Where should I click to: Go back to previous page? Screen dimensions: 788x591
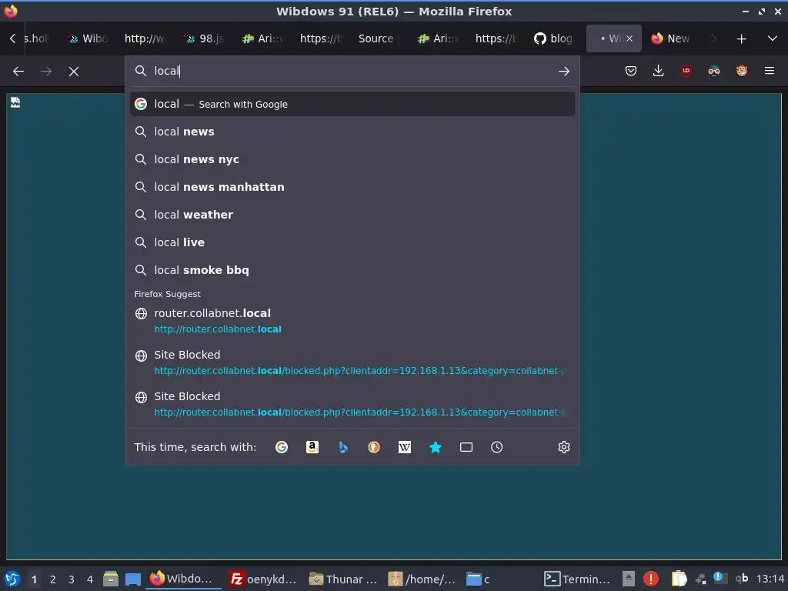click(18, 72)
